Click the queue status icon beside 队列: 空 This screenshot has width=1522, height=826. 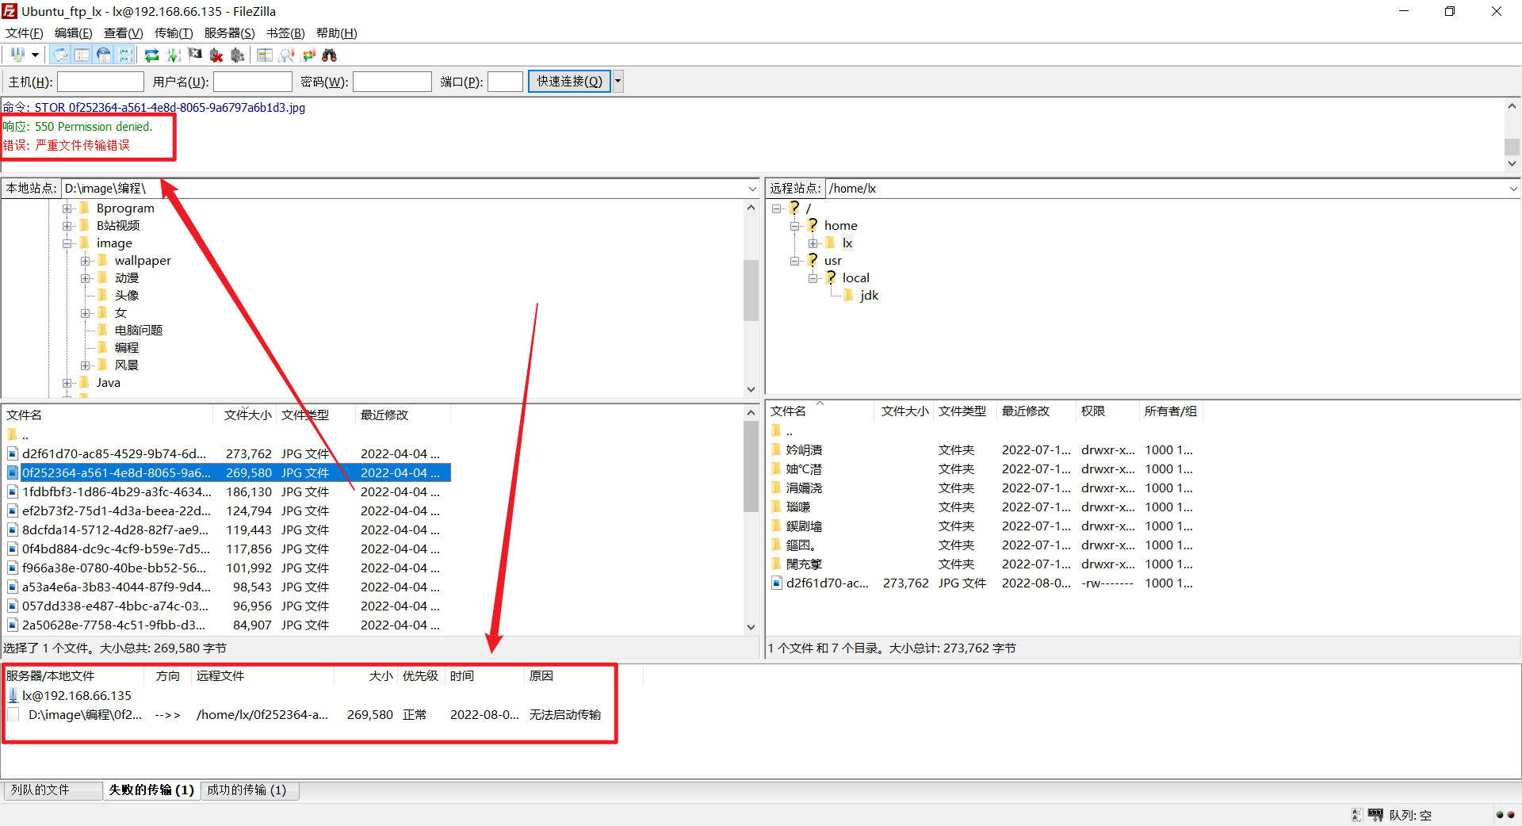coord(1375,815)
